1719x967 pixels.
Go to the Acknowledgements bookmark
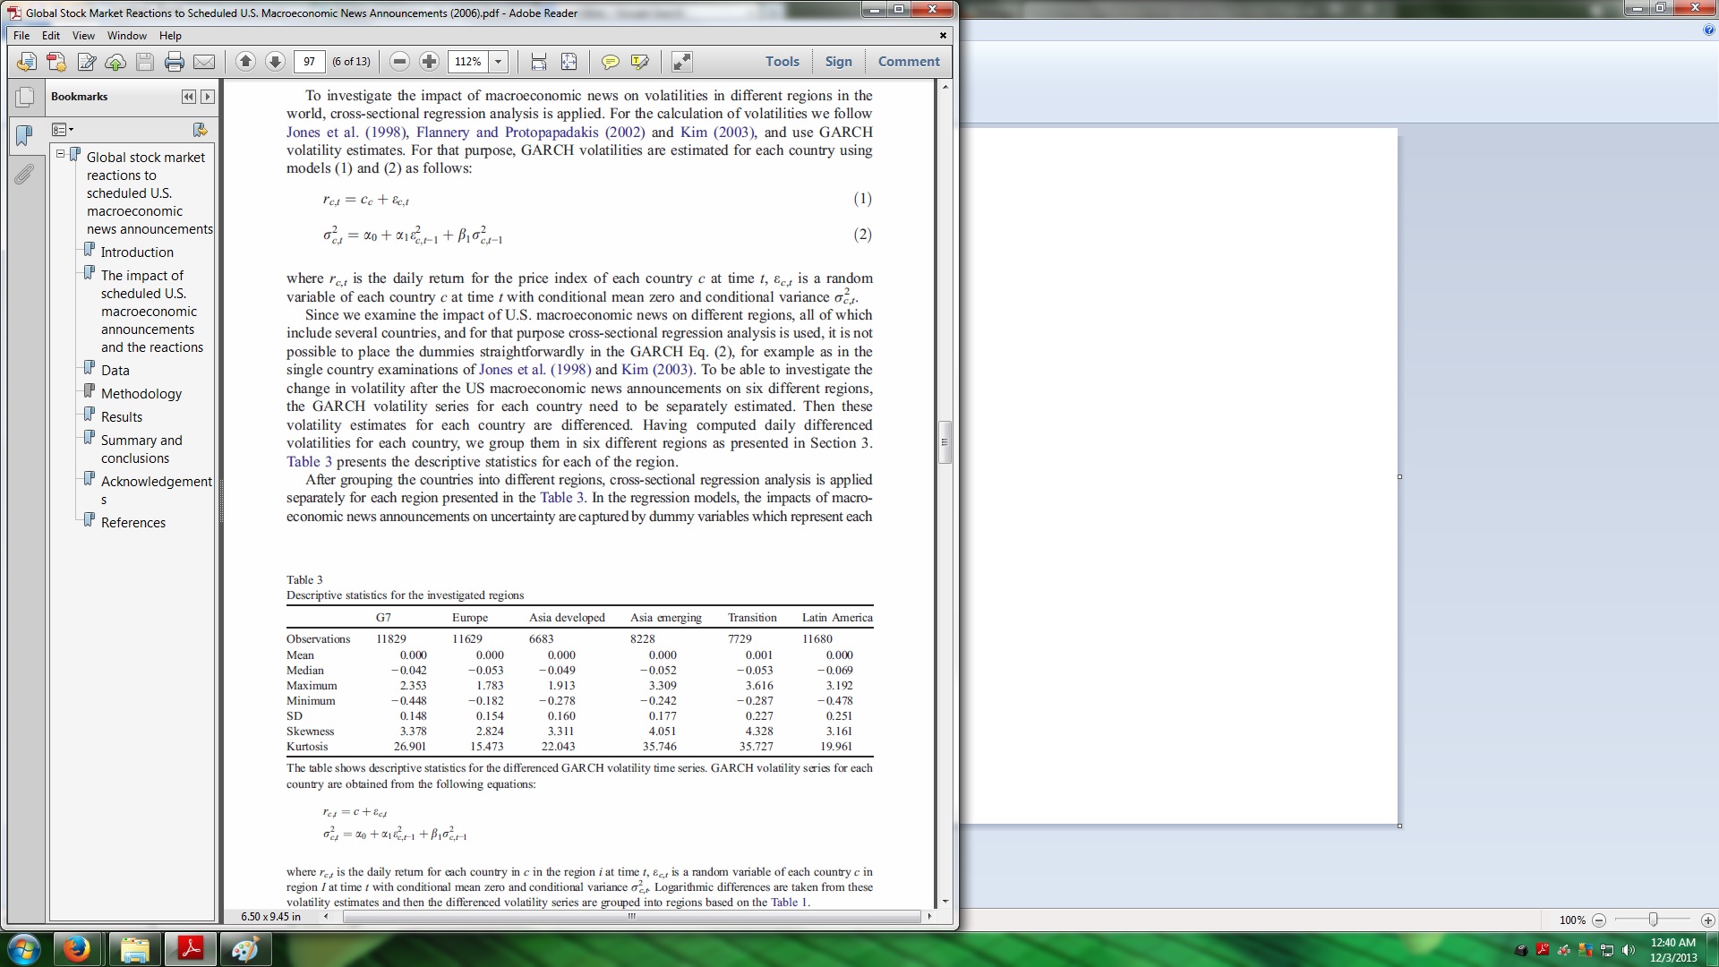(157, 490)
